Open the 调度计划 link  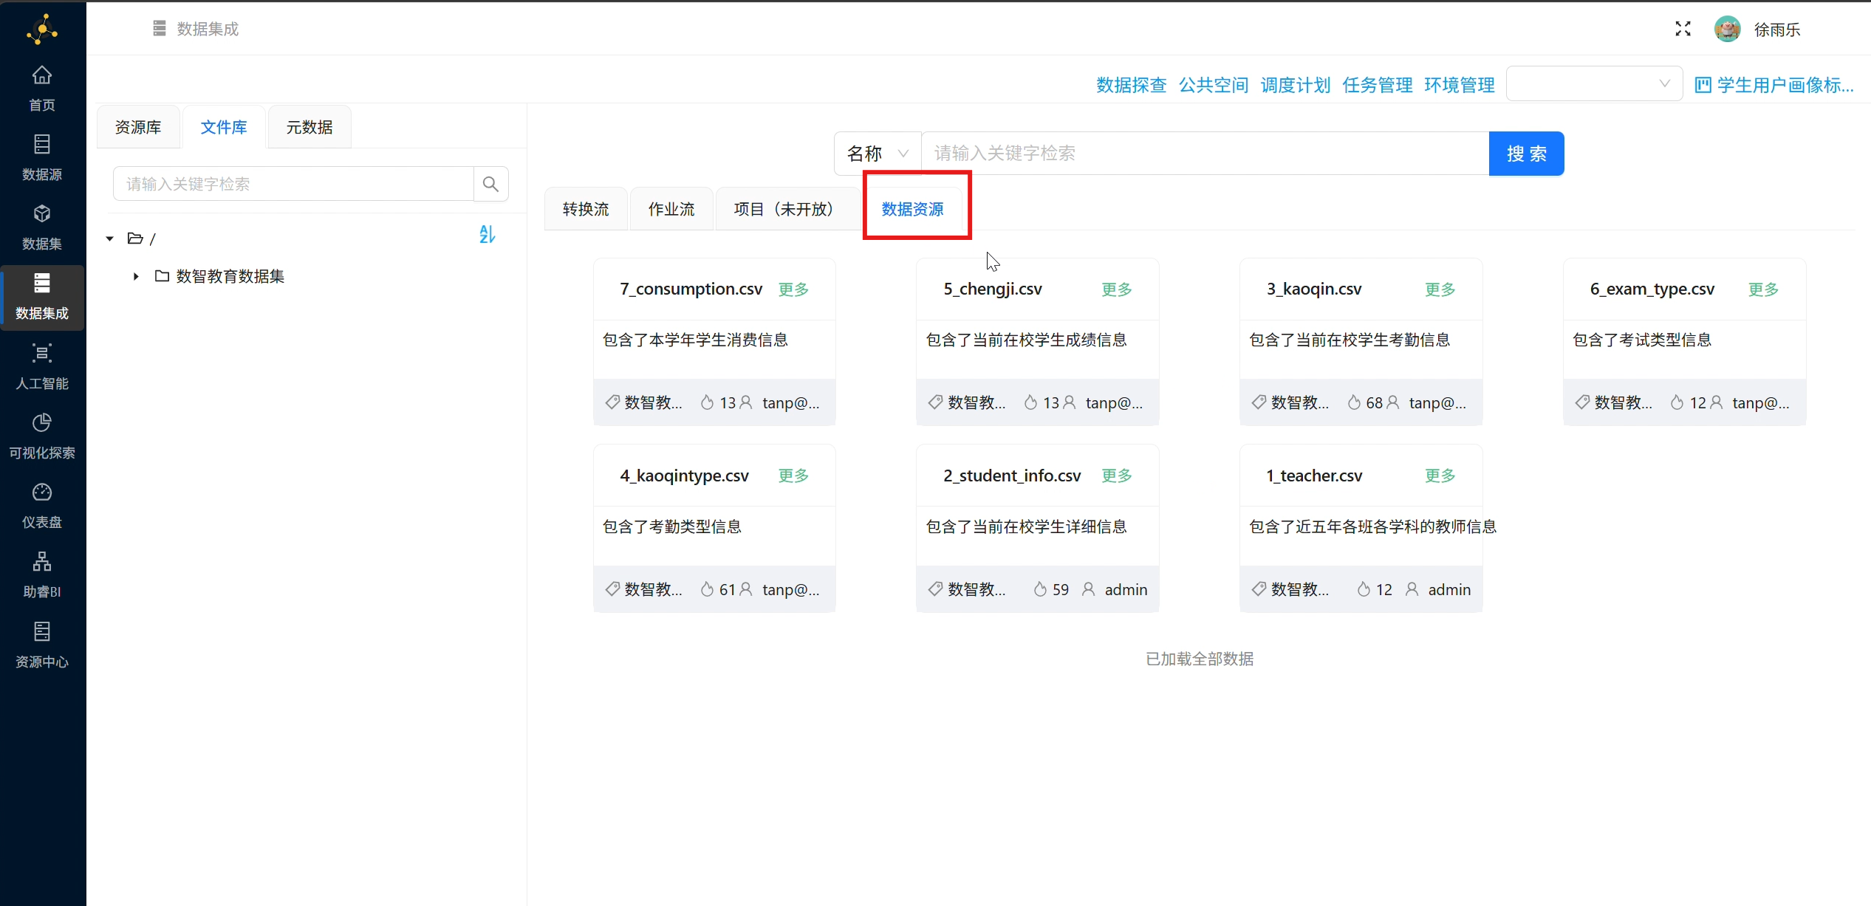coord(1296,85)
